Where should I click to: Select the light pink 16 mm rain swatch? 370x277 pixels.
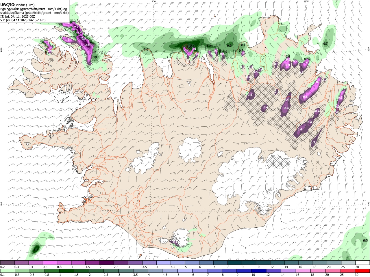[x=303, y=271]
